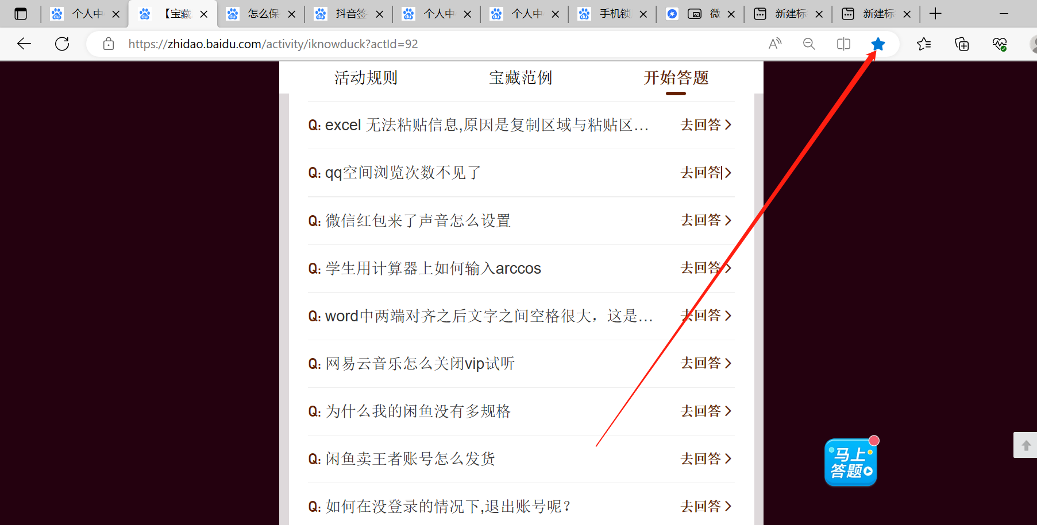Close the 手机锁 tab
Screen dimensions: 1037x525
click(x=643, y=14)
